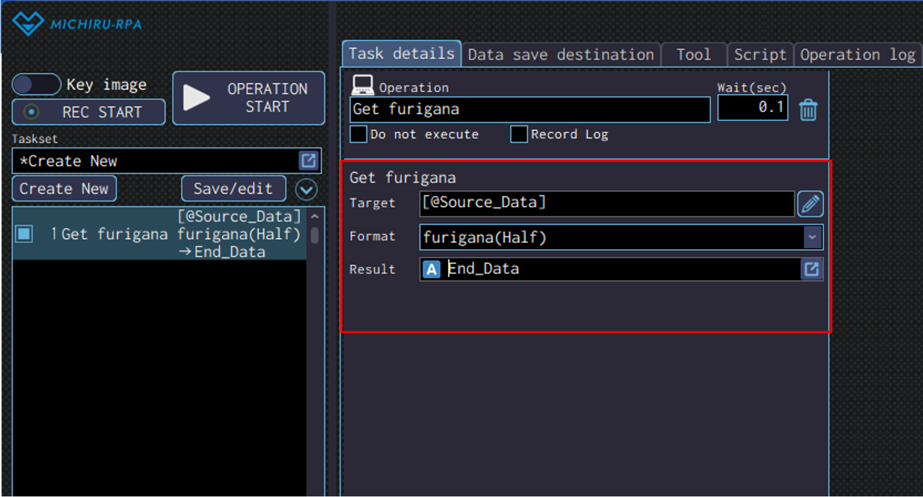Click the MICHIRU-RPA logo
This screenshot has width=923, height=497.
77,24
